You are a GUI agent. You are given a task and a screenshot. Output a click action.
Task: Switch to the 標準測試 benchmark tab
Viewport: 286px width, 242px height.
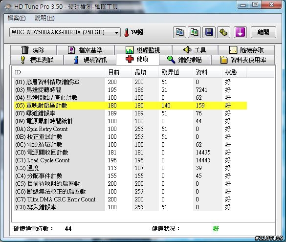37,60
